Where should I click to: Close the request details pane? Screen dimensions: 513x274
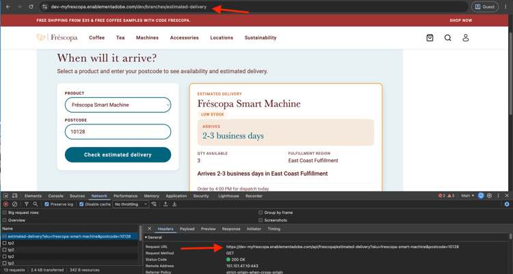(150, 228)
